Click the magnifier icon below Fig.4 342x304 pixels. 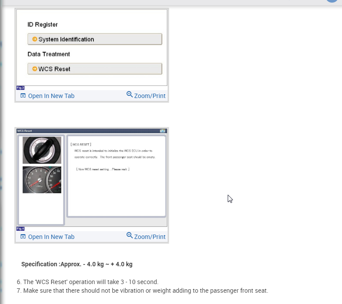pyautogui.click(x=129, y=235)
